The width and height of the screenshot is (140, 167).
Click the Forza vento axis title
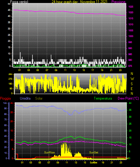19,2
